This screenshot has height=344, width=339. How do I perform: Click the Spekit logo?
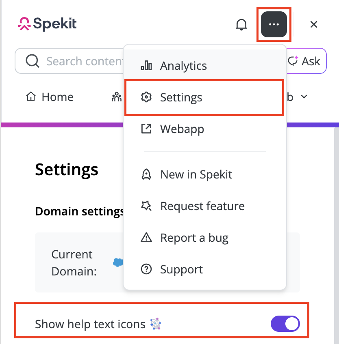pos(47,24)
